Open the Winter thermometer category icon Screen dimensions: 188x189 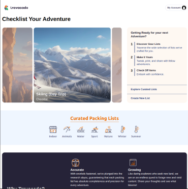(x=122, y=129)
